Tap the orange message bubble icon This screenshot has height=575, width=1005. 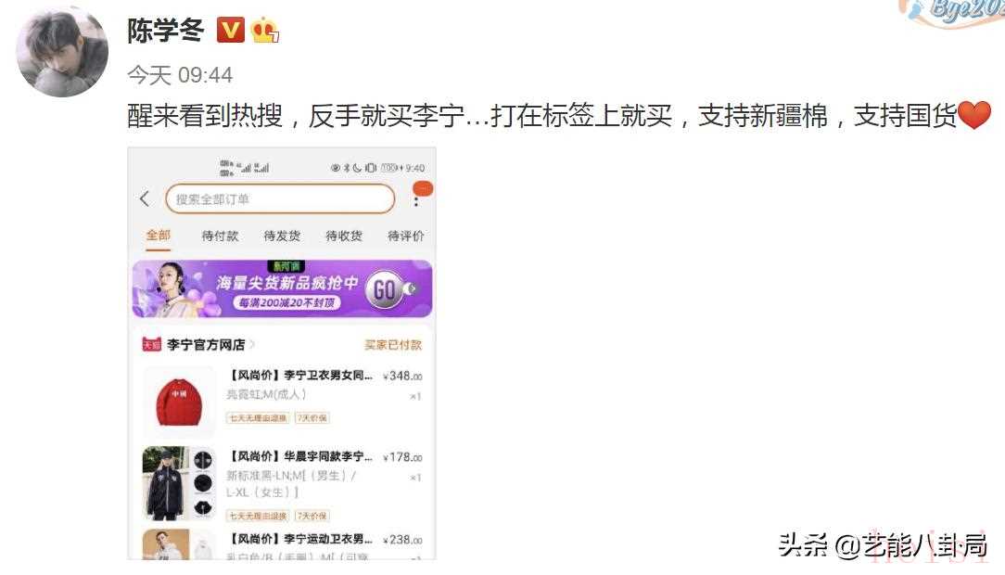423,188
